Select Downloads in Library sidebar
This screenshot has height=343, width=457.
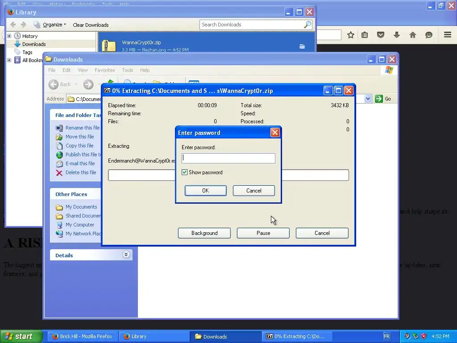click(34, 44)
